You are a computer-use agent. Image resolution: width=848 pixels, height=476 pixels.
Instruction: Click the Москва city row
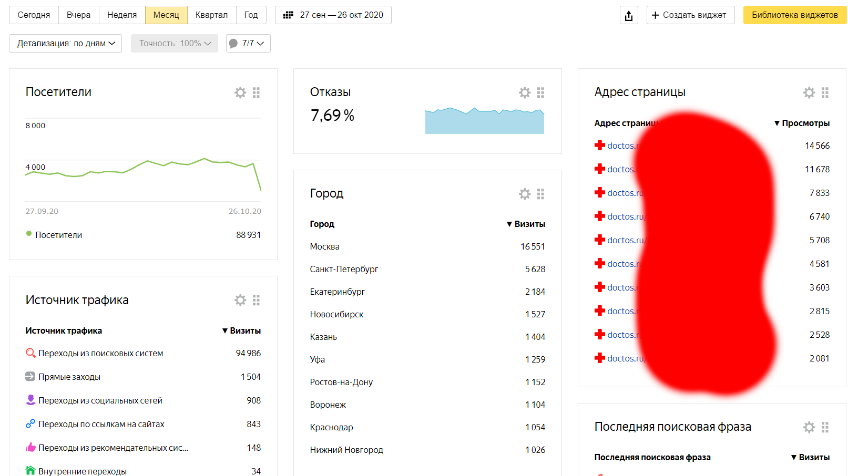click(427, 246)
